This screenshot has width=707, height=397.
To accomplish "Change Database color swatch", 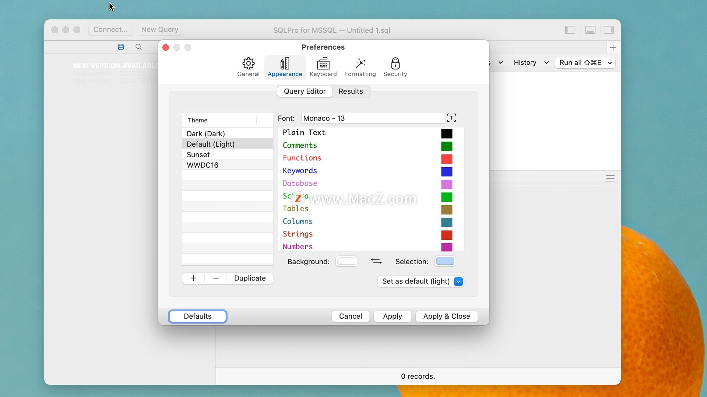I will pos(447,184).
